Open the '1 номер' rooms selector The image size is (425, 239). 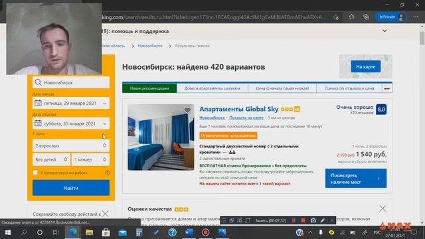click(x=90, y=159)
